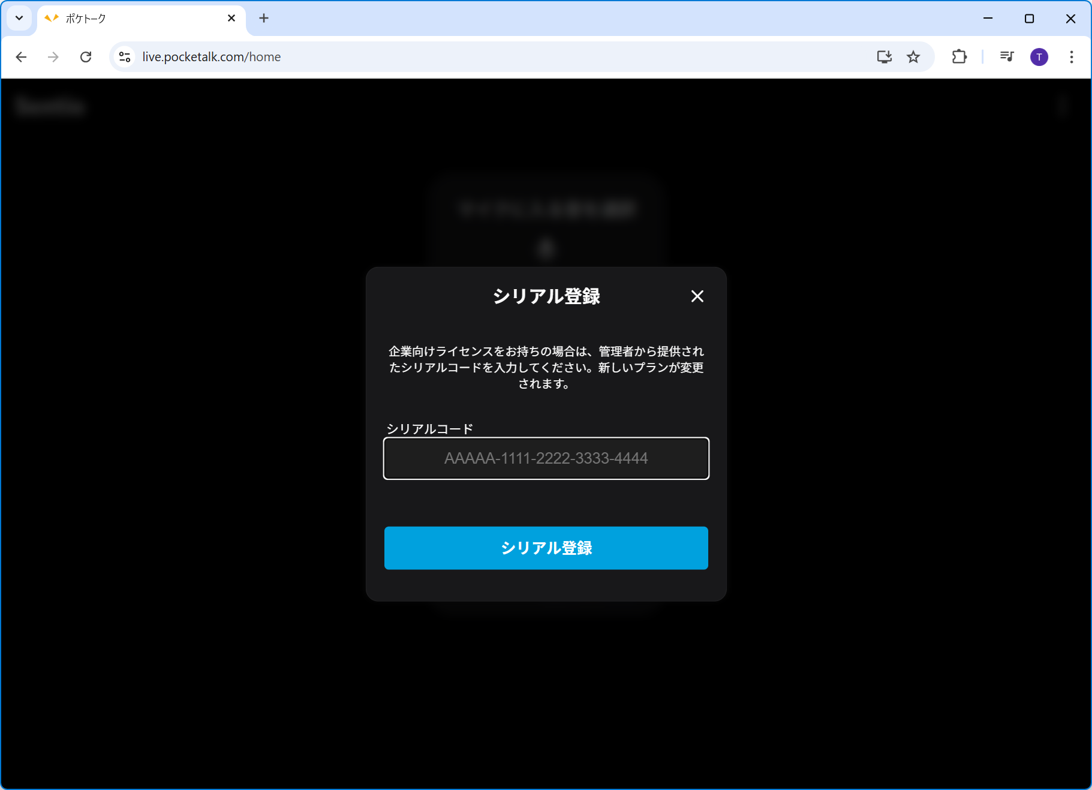Reload the current page
This screenshot has height=790, width=1092.
(86, 57)
